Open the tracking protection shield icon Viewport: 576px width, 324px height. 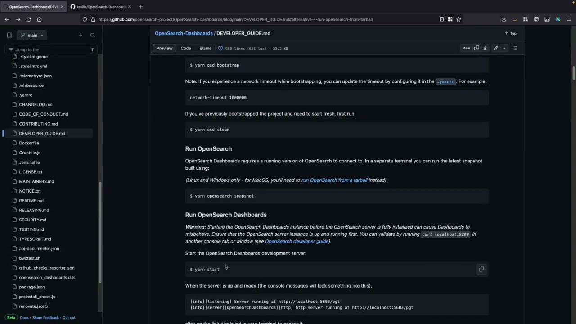[85, 19]
